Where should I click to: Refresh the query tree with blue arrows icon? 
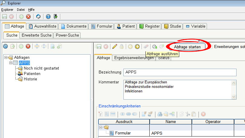click(5, 46)
